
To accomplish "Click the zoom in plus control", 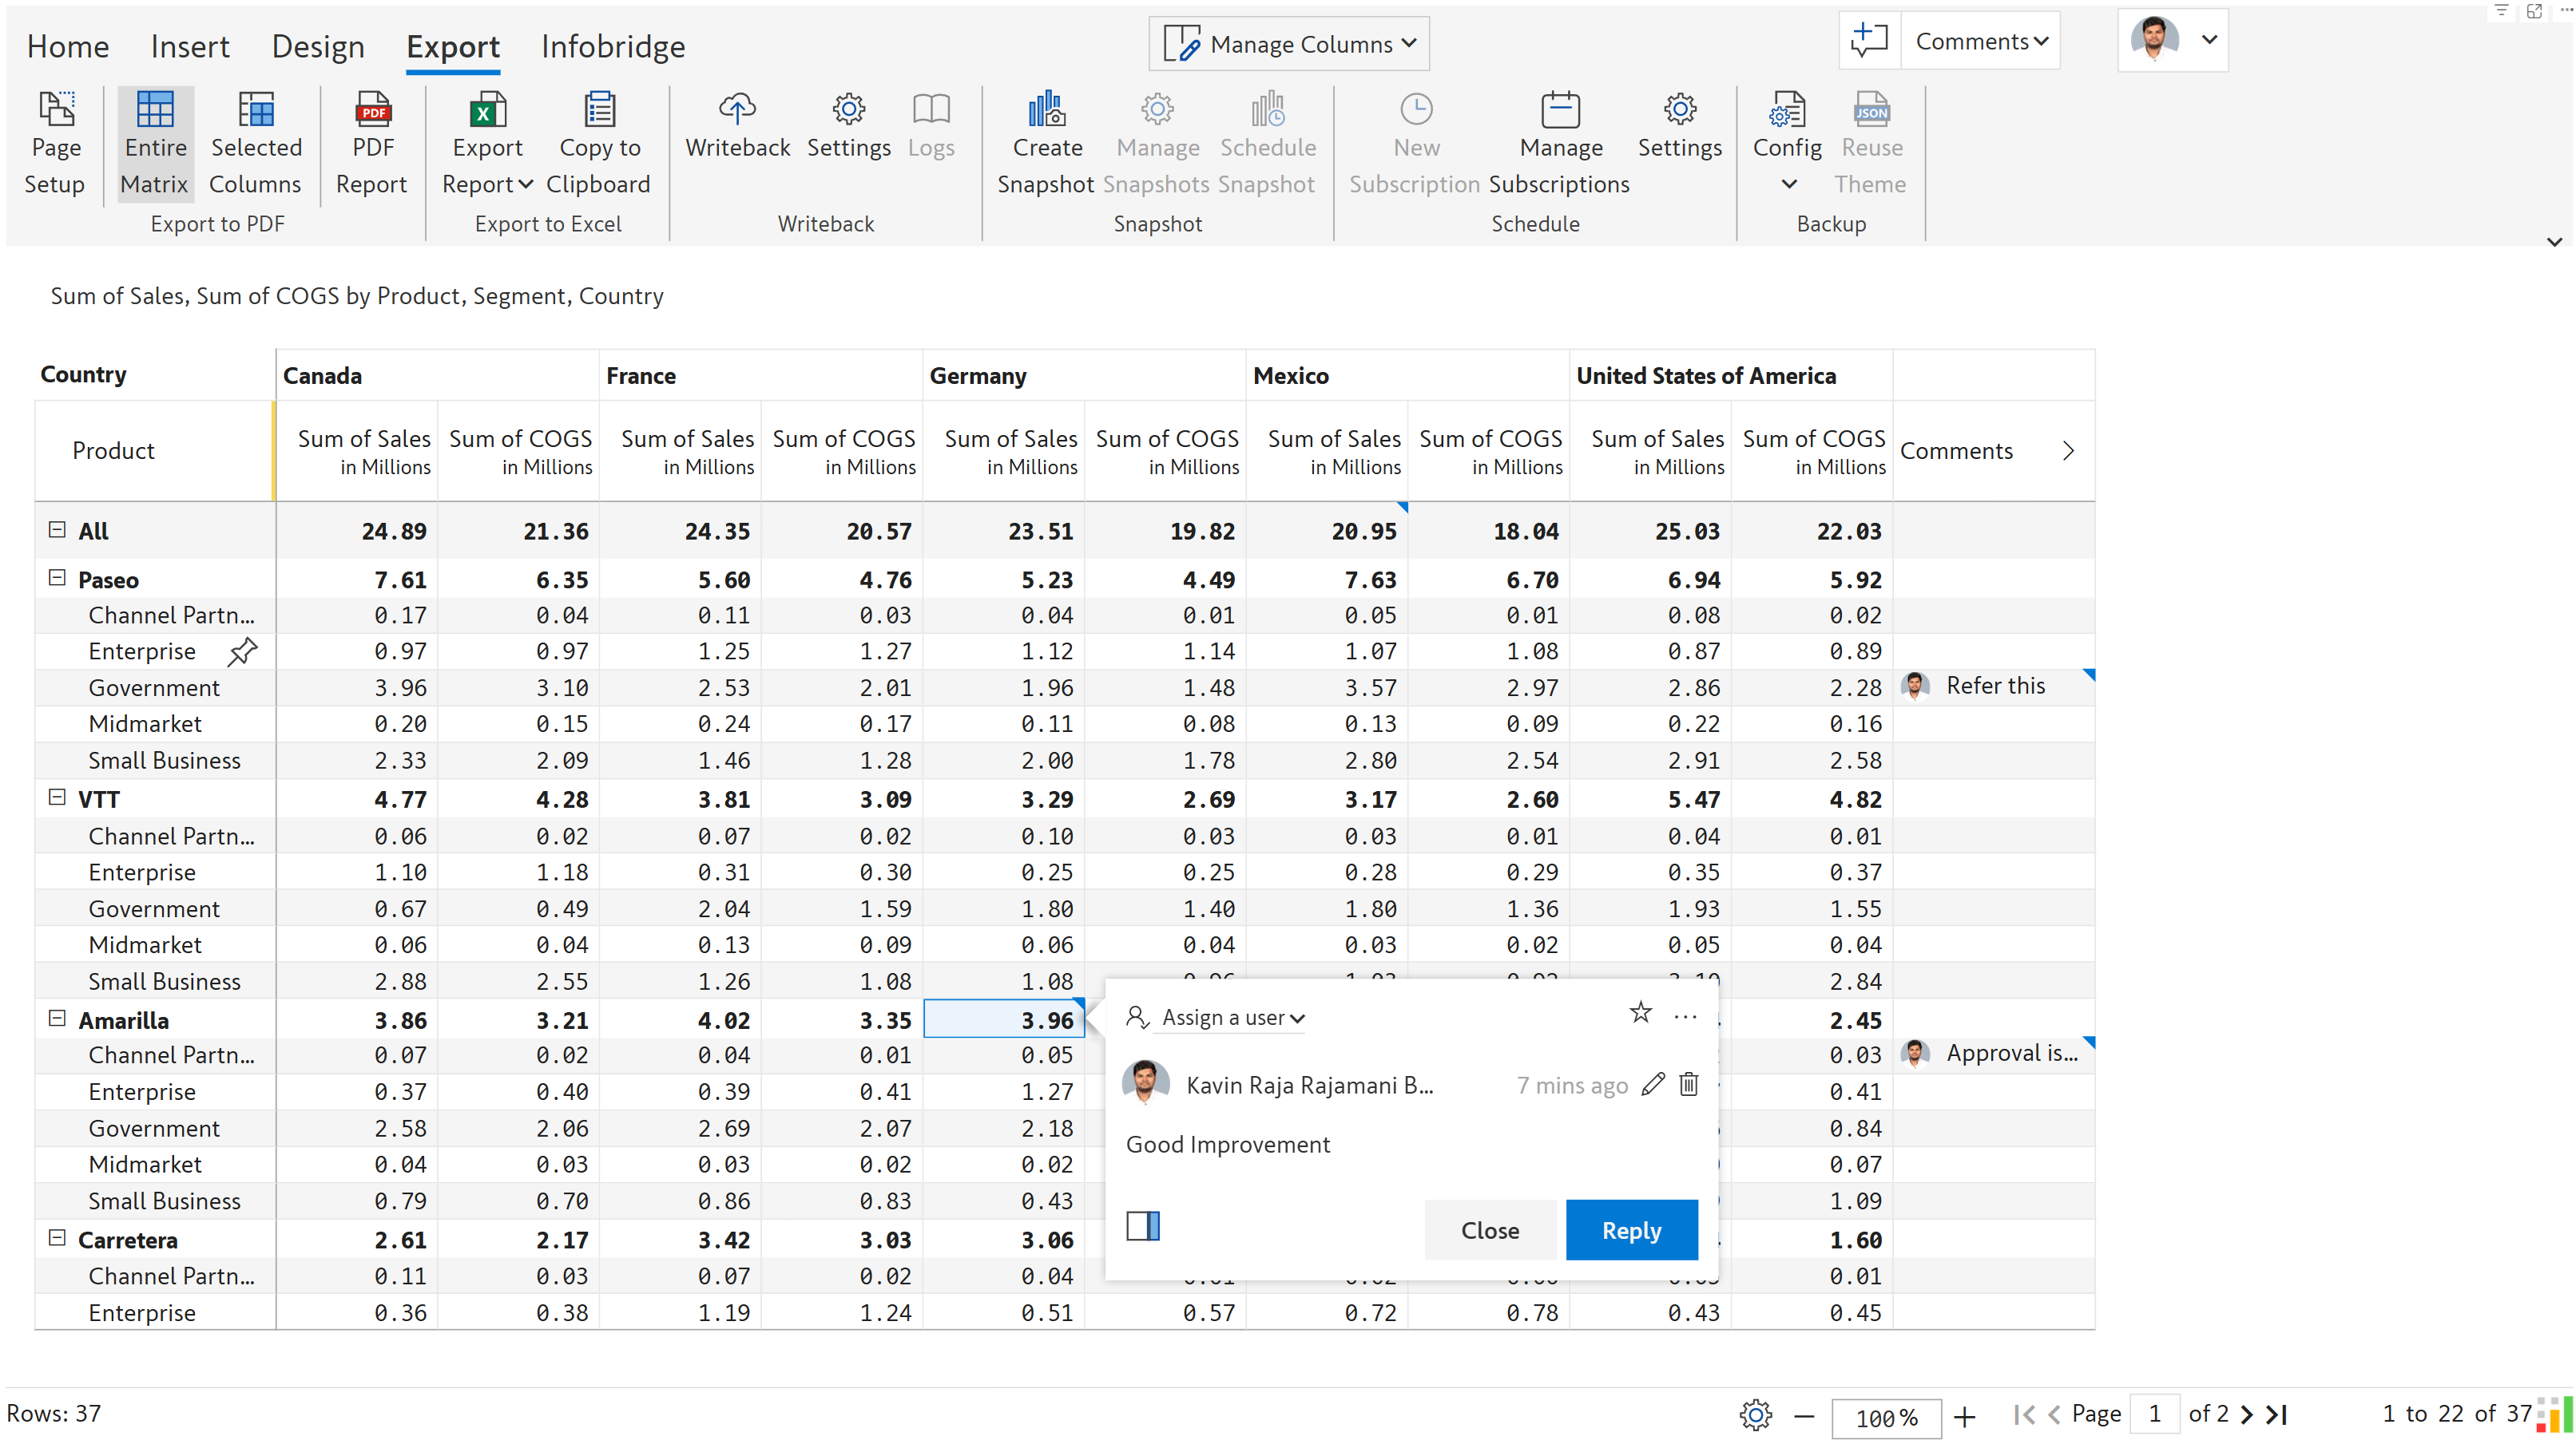I will [1963, 1416].
